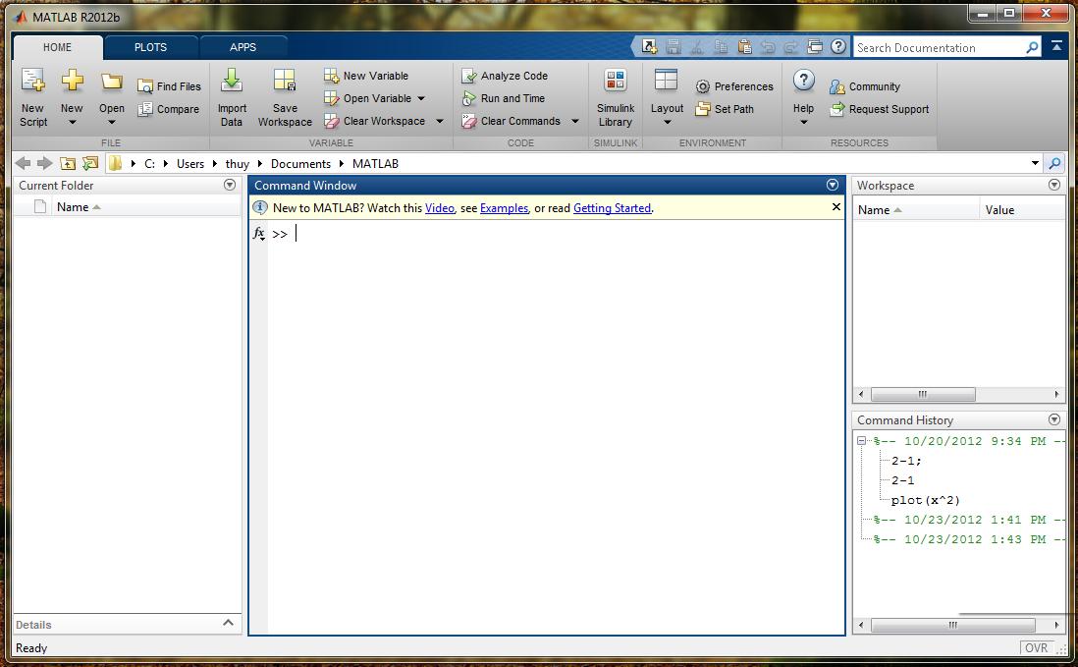Select plot(x^2) in Command History

(x=926, y=500)
